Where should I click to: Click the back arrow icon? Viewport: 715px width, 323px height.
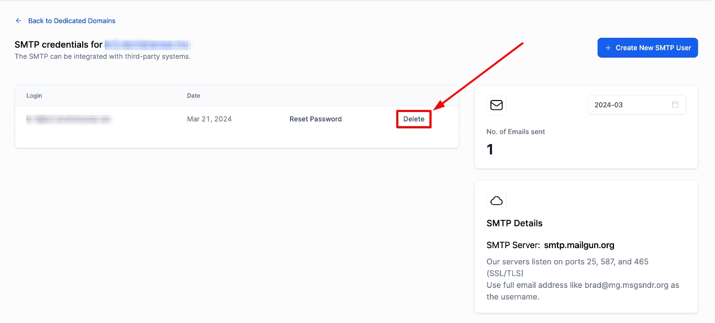18,21
